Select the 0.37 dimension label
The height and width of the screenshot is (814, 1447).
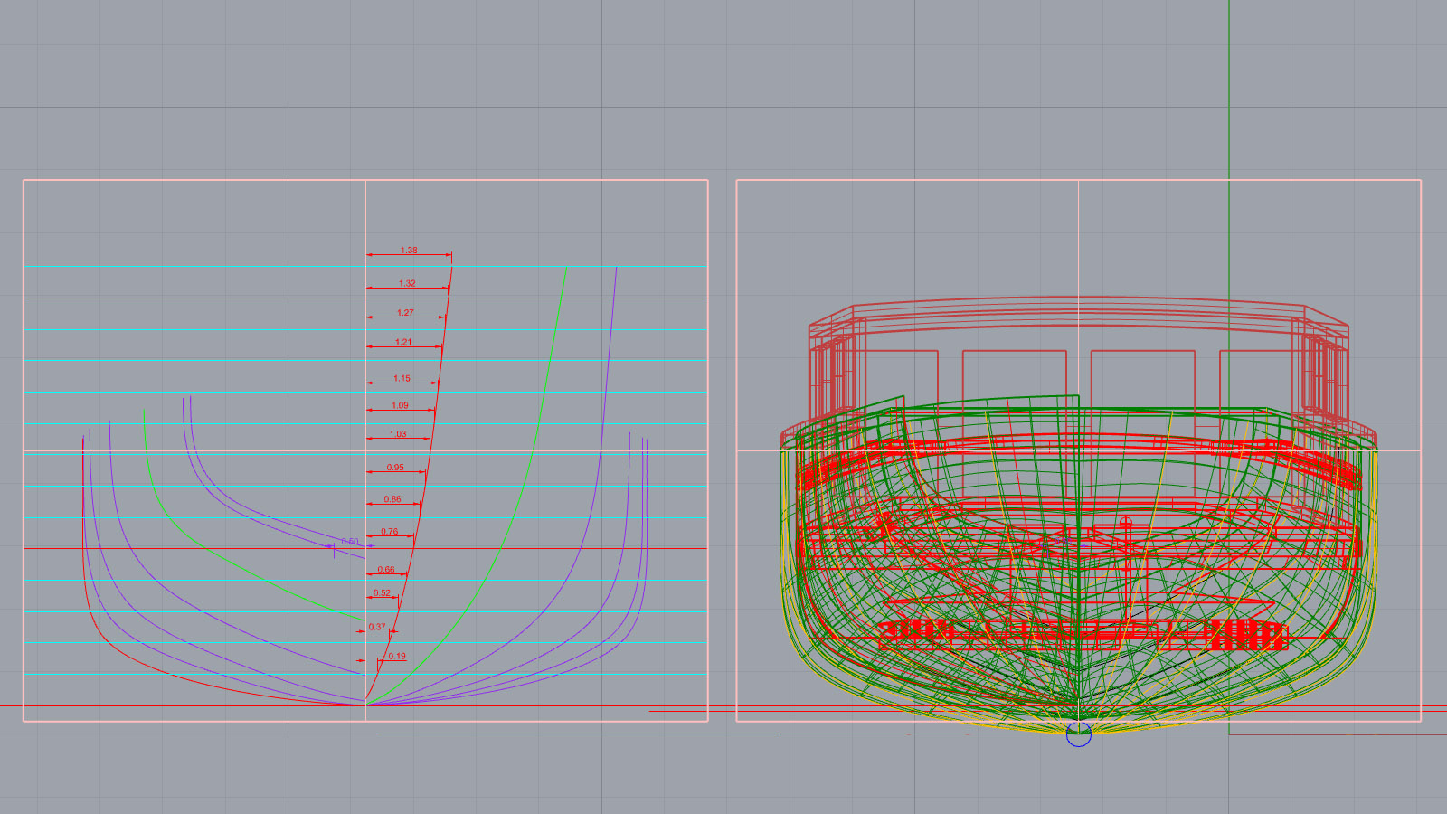coord(377,627)
